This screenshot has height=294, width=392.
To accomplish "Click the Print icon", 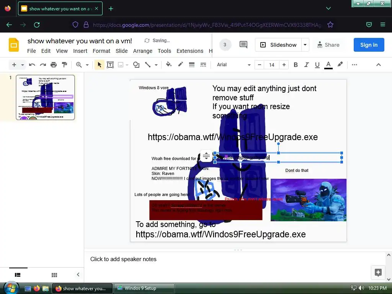I will click(x=54, y=65).
